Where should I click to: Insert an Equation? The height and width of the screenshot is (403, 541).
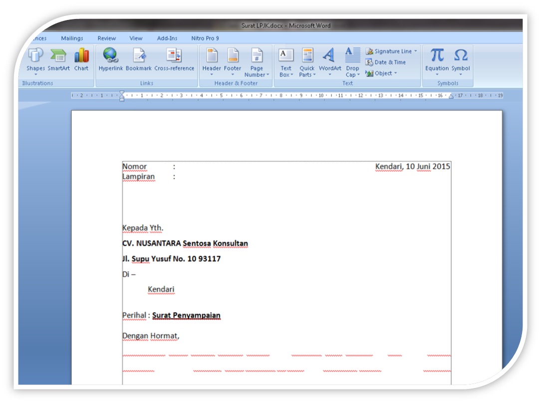[x=436, y=59]
